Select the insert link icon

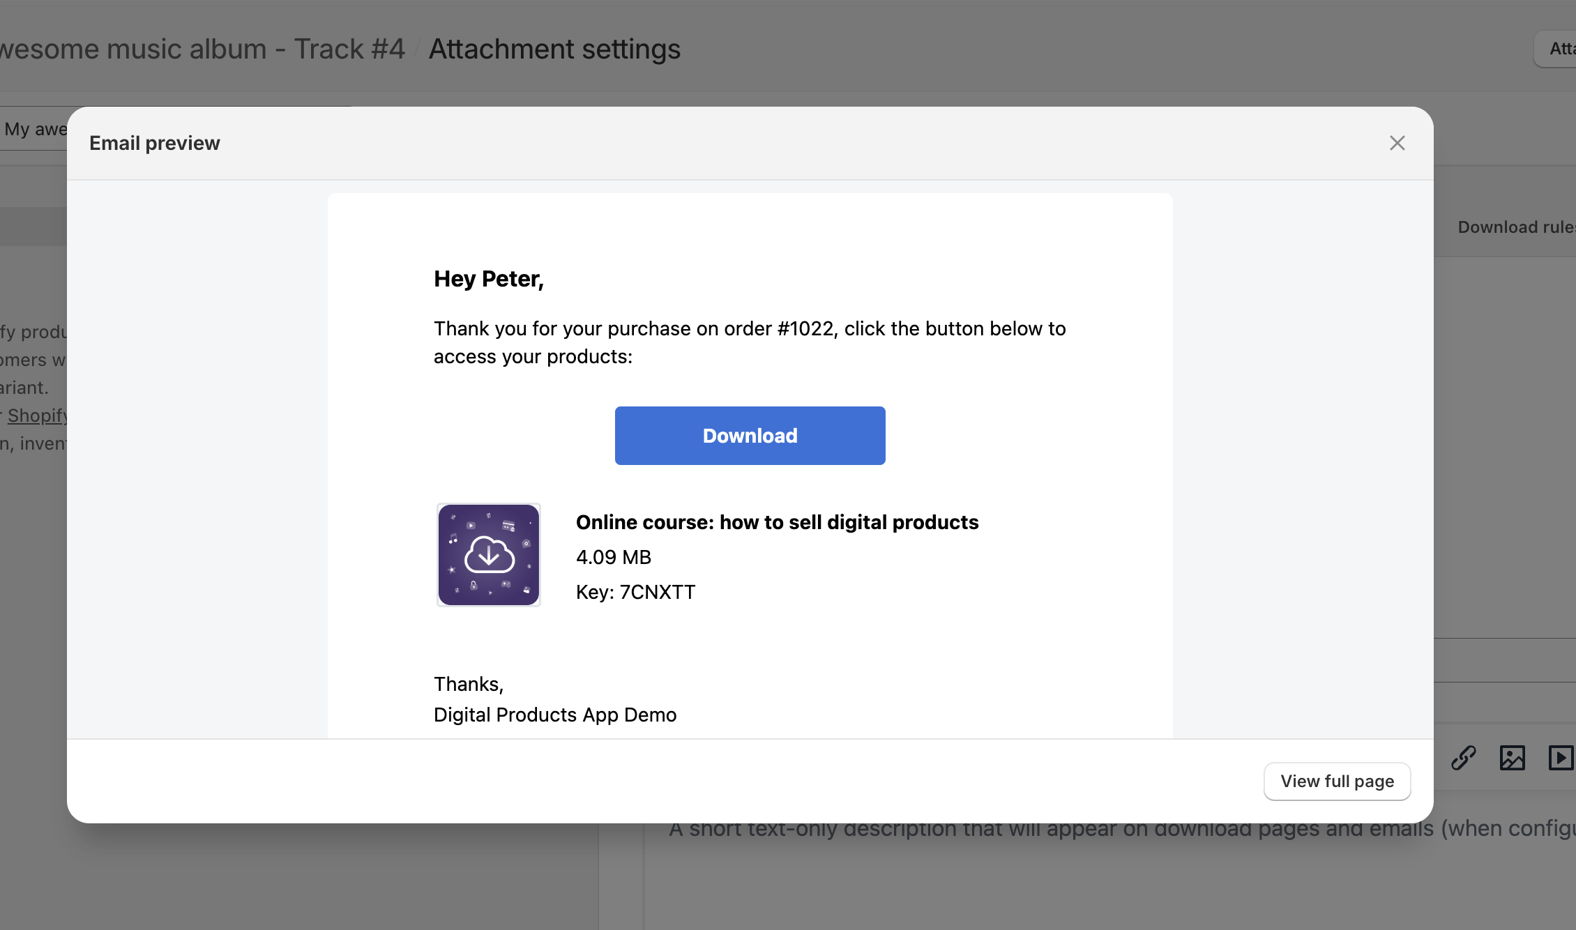point(1464,758)
